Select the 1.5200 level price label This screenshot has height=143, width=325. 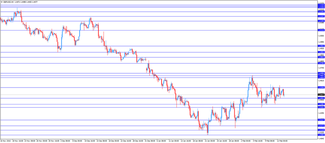(x=321, y=21)
